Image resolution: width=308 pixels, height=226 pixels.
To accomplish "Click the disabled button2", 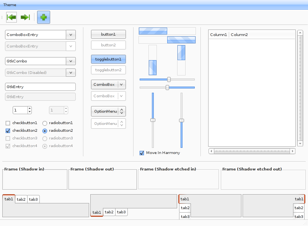I will pyautogui.click(x=108, y=45).
